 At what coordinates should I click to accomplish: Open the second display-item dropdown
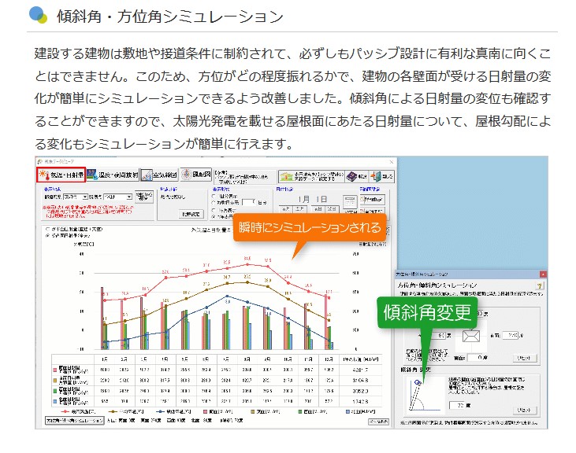pos(117,197)
